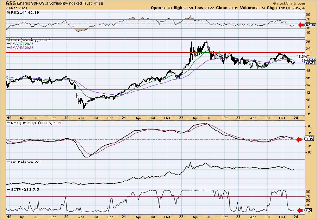Click the 70 level on the SCTR axis
This screenshot has height=220, width=317.
pos(308,196)
